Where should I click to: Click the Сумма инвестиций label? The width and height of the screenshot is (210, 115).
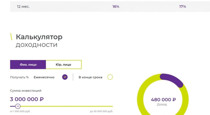pyautogui.click(x=25, y=91)
